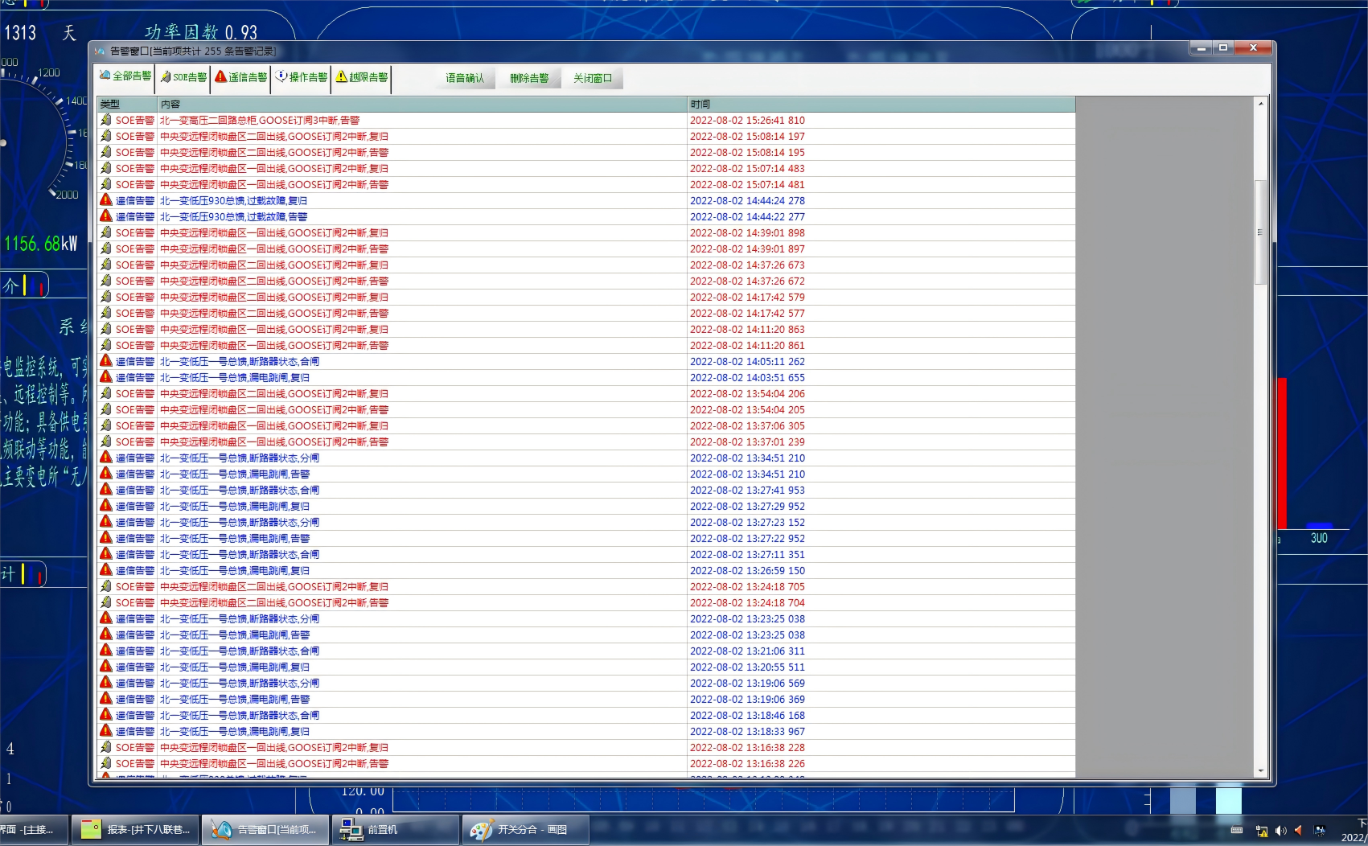Screen dimensions: 1368x846
Task: Click SOE icon of the 14:37:26 673 row
Action: (106, 265)
